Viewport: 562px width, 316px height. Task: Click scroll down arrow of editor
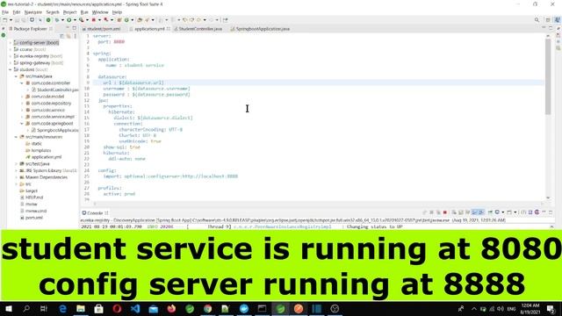click(548, 197)
